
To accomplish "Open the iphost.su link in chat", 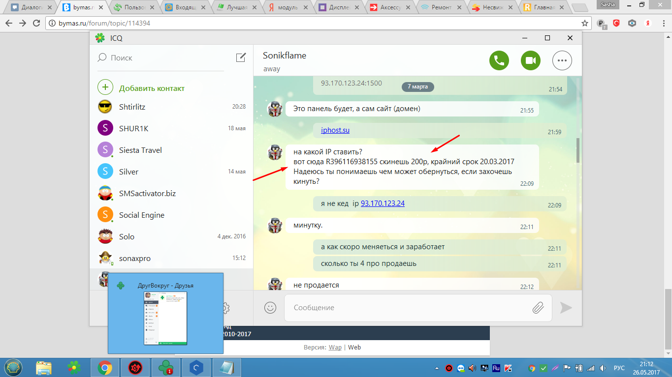I will tap(335, 130).
